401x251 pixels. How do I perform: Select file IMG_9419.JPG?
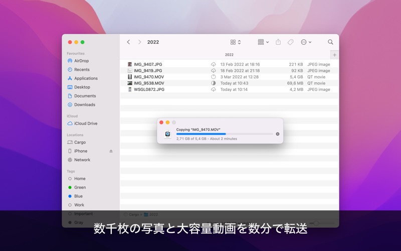click(148, 71)
